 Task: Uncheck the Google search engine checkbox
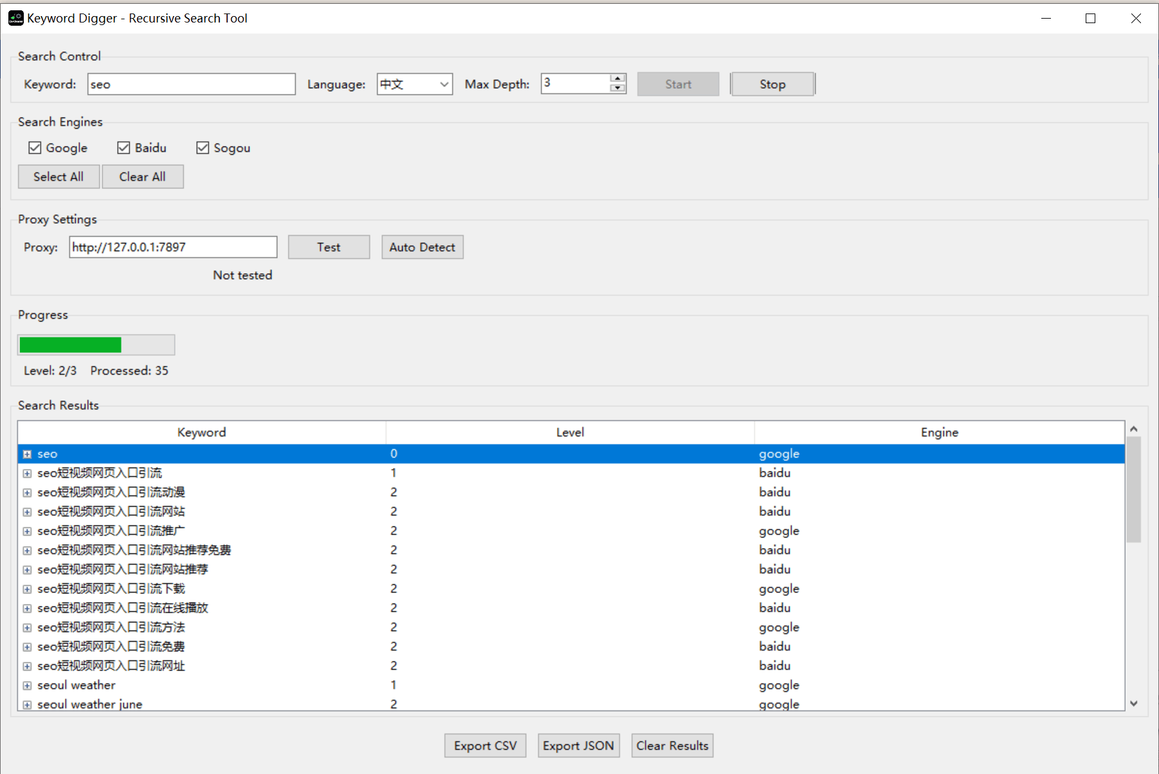tap(35, 148)
